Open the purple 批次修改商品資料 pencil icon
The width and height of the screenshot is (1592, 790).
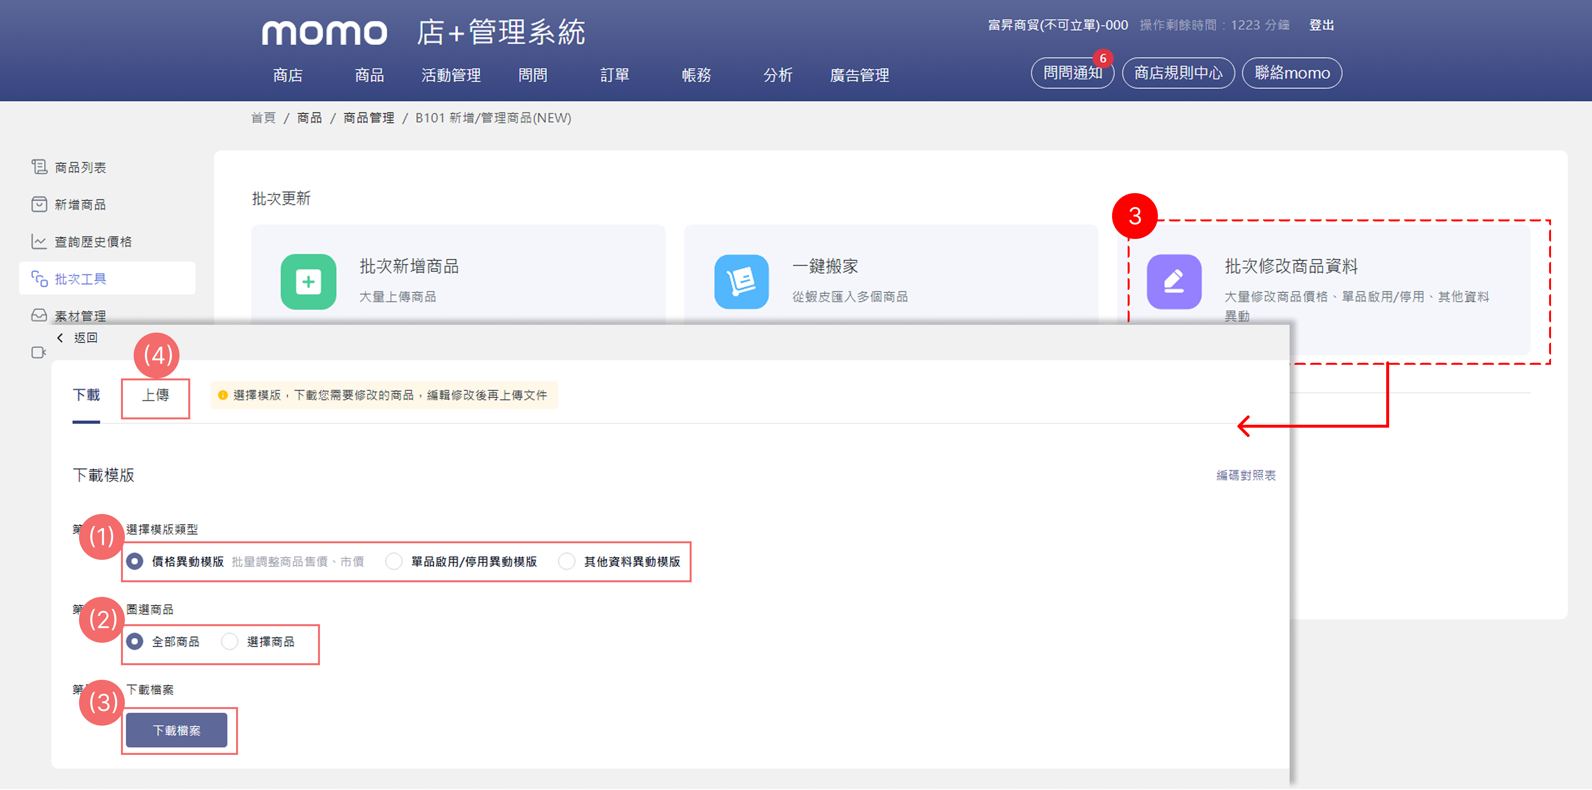(1174, 282)
